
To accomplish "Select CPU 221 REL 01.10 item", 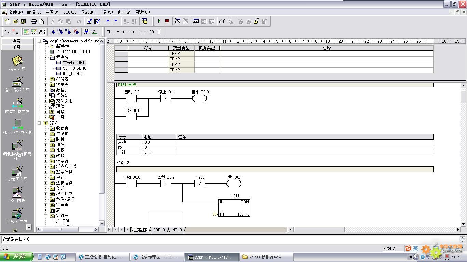I will [x=73, y=52].
